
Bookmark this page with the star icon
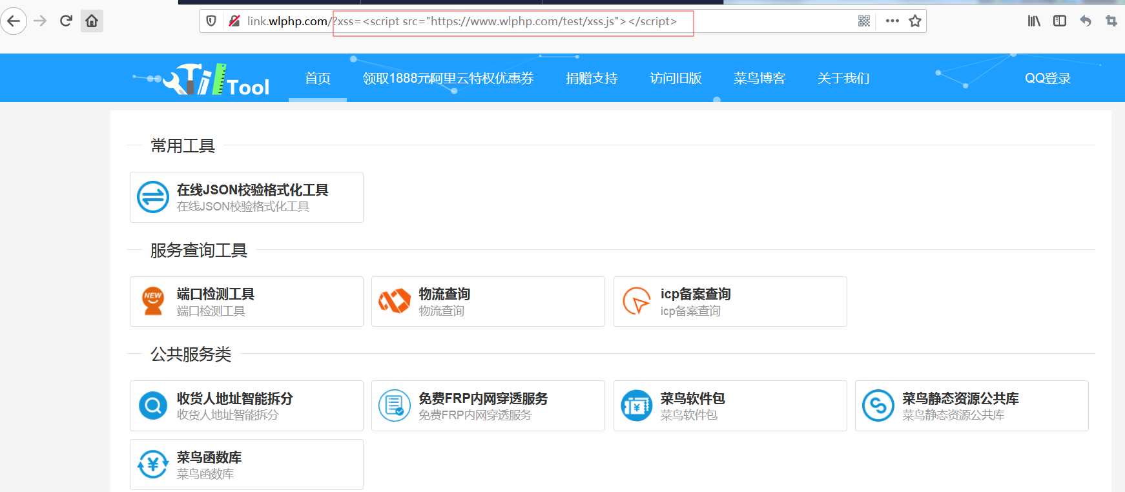pos(915,21)
